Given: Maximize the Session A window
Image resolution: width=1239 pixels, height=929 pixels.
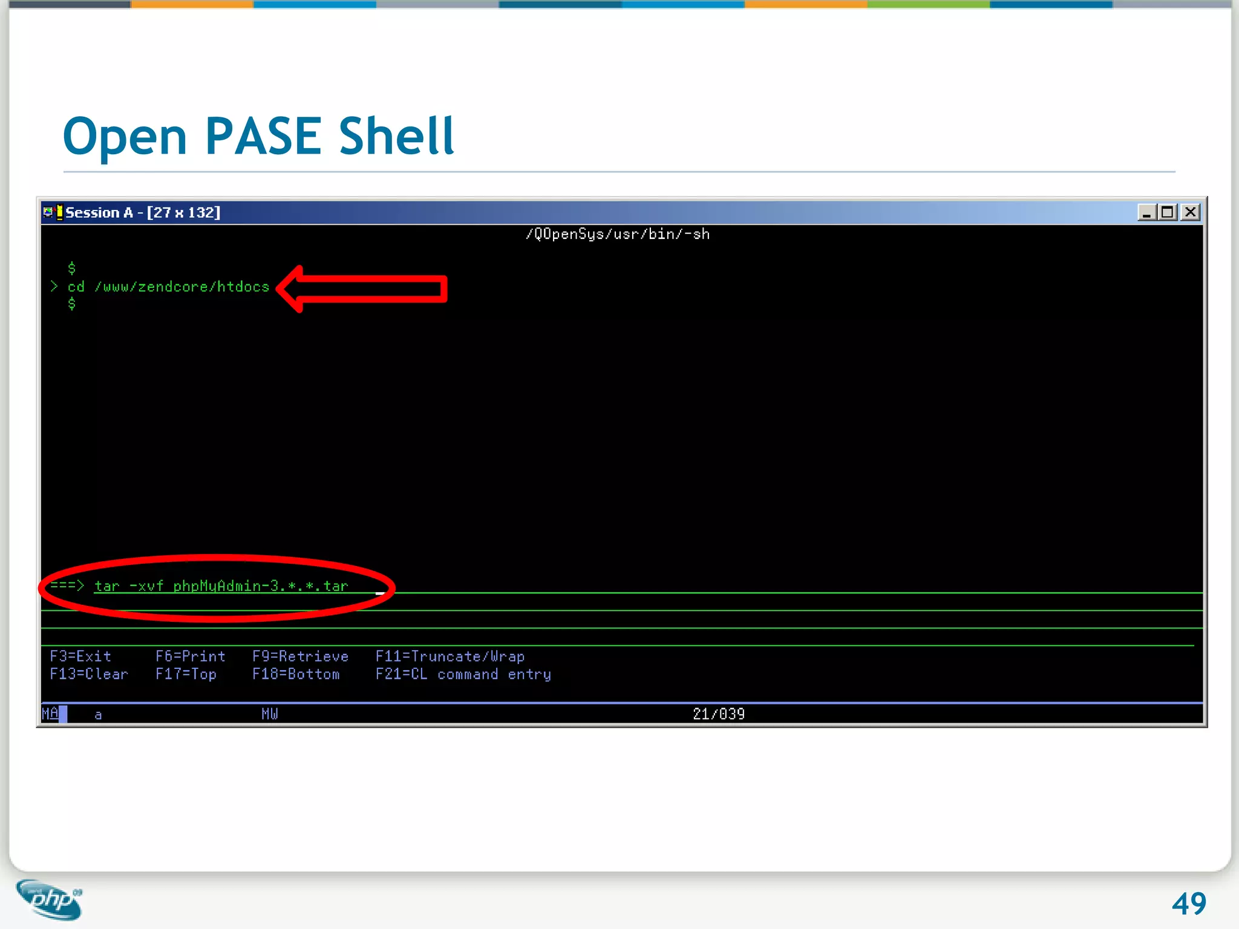Looking at the screenshot, I should coord(1167,212).
